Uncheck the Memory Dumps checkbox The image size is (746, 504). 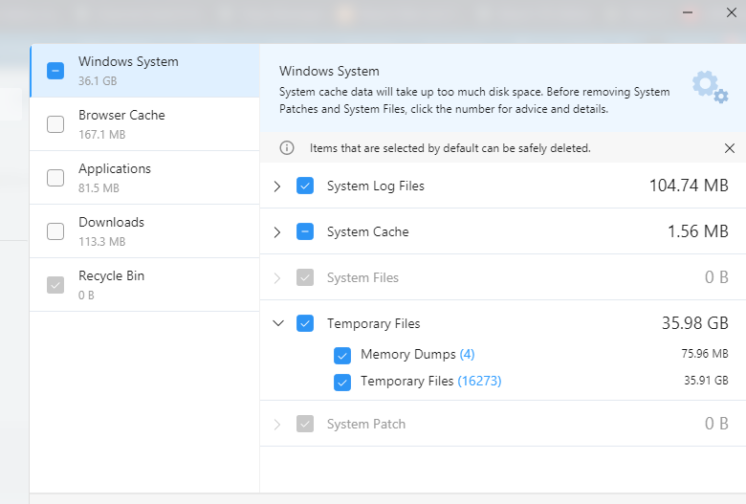coord(342,355)
